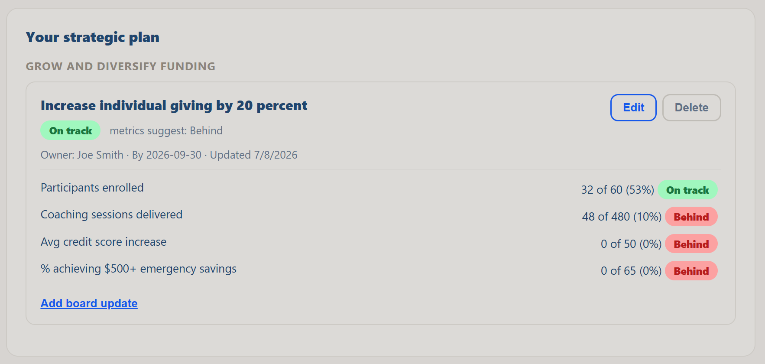Screen dimensions: 765x364
Task: Select the % achieving $500+ emergency savings label
Action: (139, 269)
